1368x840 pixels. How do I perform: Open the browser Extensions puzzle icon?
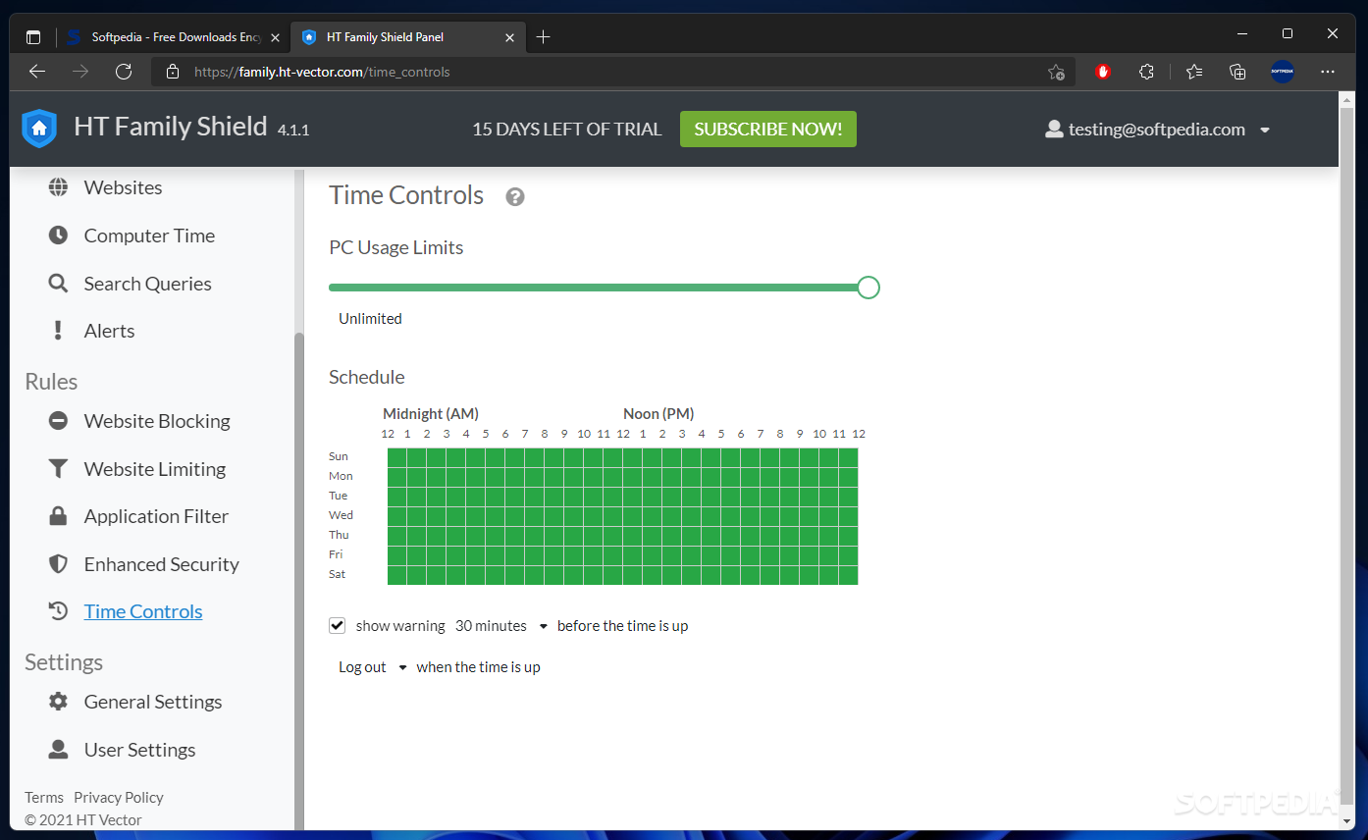(x=1146, y=72)
